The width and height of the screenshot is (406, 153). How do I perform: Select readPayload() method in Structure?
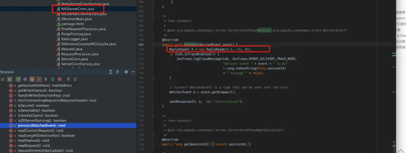tap(33, 141)
